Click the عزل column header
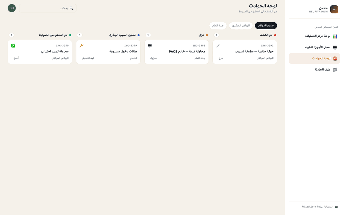 tap(201, 35)
